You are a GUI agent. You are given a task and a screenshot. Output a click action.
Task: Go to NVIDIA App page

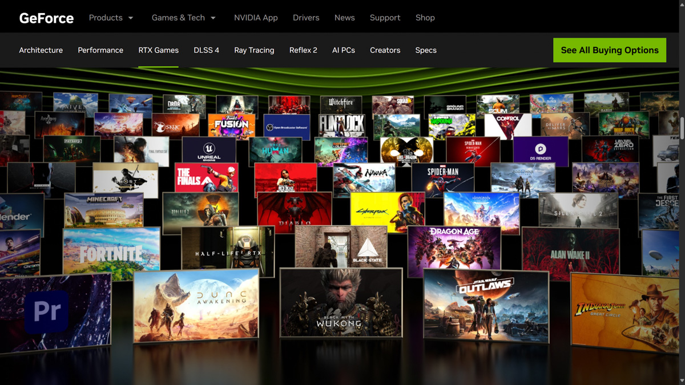(x=256, y=18)
